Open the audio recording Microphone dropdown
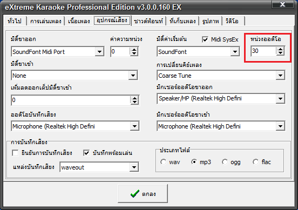The height and width of the screenshot is (210, 298). [x=134, y=126]
